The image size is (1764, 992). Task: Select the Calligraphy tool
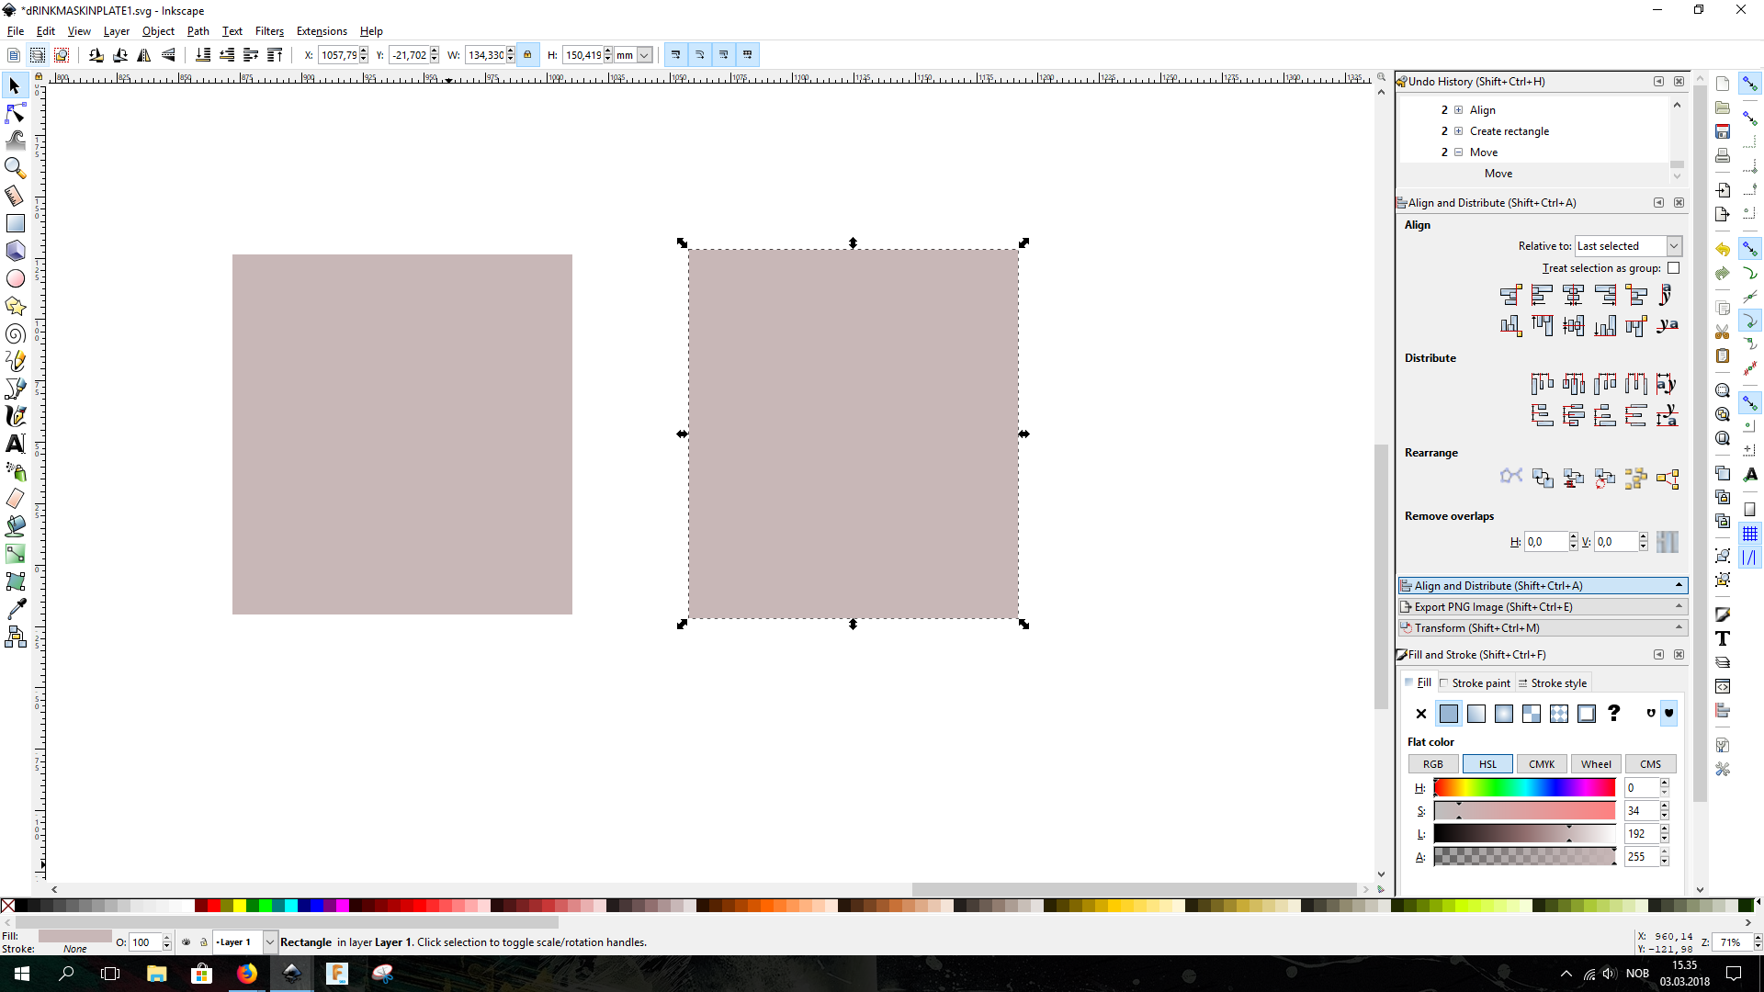[15, 416]
